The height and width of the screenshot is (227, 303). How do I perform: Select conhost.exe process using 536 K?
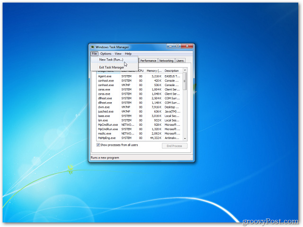(x=140, y=85)
